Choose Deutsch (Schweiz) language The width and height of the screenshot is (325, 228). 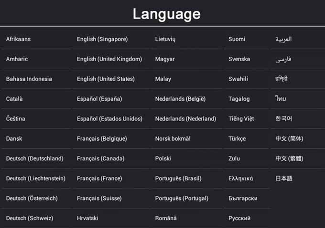30,218
